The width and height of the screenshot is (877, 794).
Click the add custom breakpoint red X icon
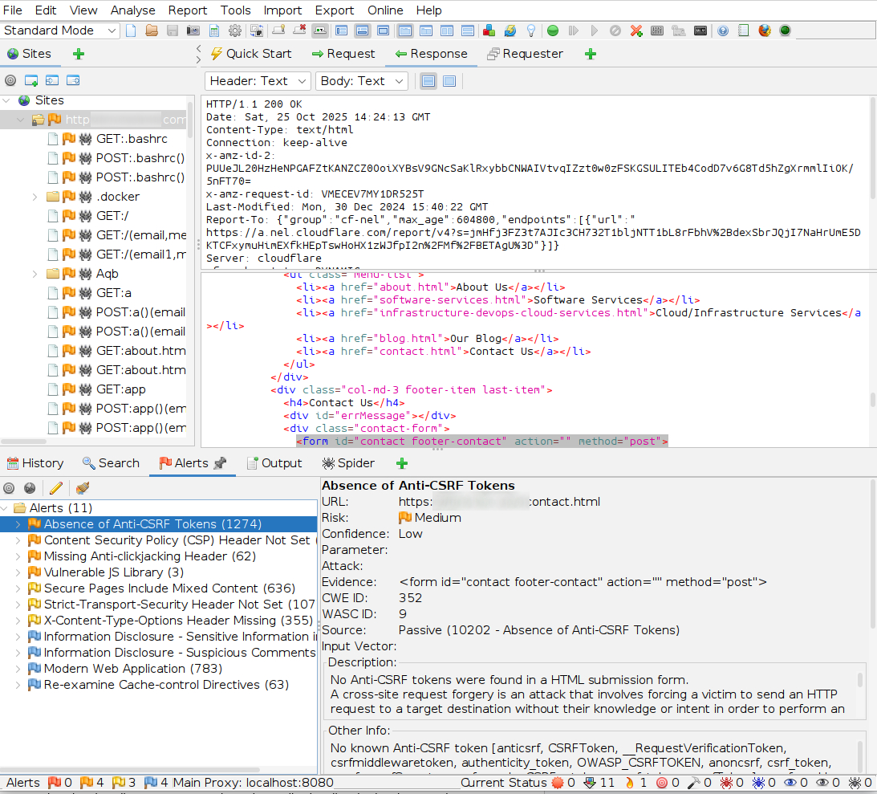coord(636,31)
